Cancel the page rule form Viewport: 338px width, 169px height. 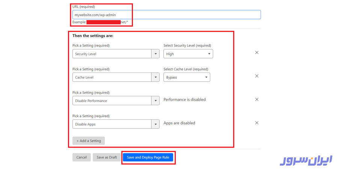coord(81,157)
